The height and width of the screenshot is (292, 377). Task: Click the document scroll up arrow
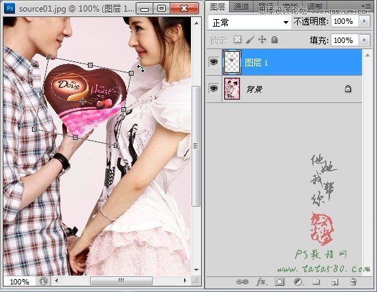[196, 23]
